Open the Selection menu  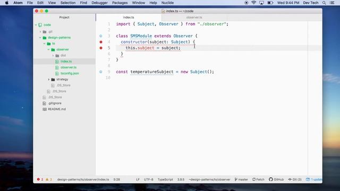point(68,3)
